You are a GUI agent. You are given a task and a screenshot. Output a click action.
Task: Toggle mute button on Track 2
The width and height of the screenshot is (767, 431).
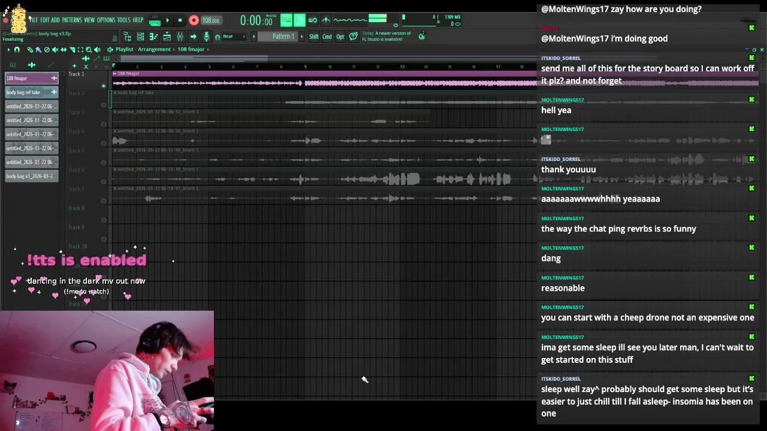point(103,105)
